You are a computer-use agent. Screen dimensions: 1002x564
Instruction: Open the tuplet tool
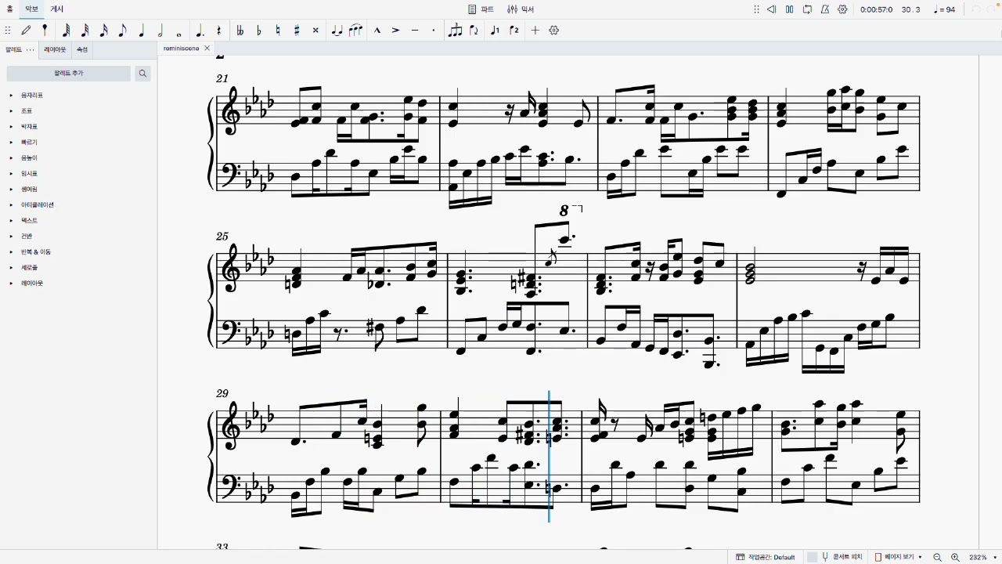pyautogui.click(x=455, y=31)
